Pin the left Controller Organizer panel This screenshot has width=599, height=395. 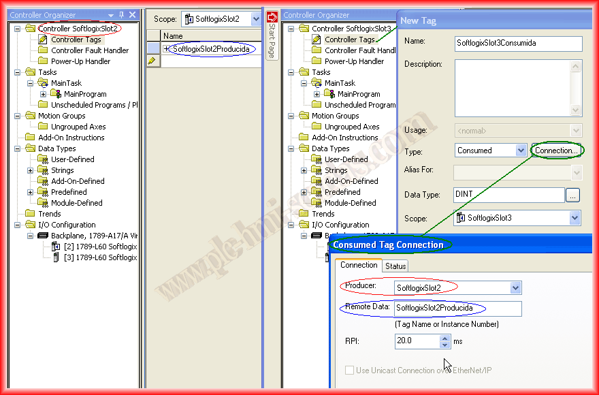121,15
